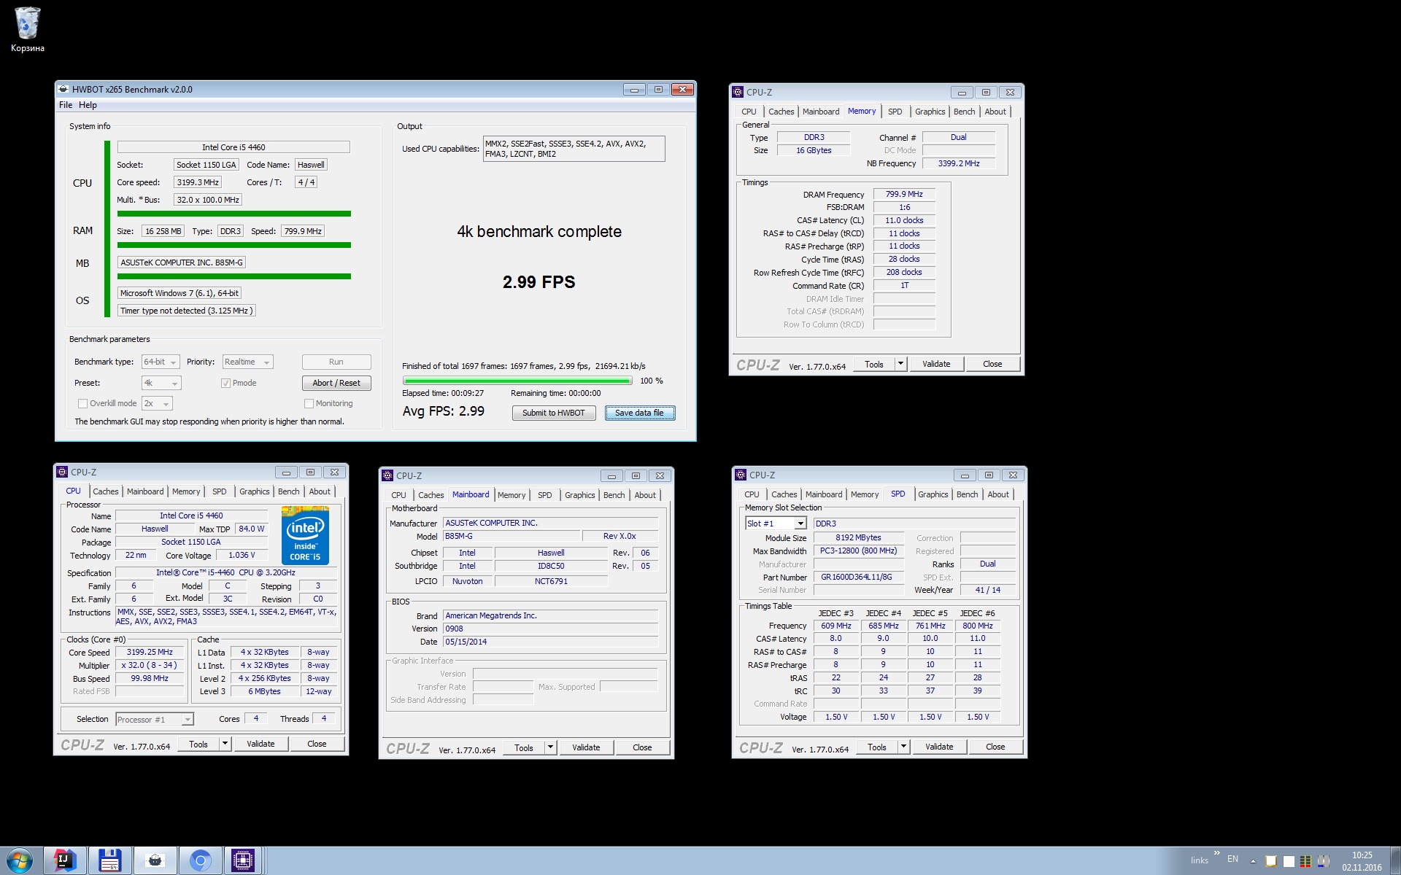Click Validate in CPU-Z Memory window
1401x875 pixels.
[x=936, y=364]
